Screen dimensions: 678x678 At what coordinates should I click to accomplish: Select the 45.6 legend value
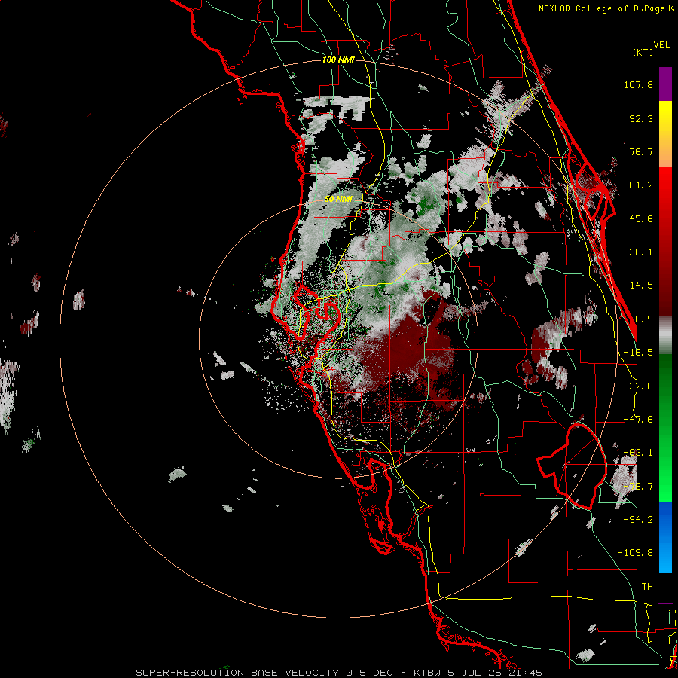tap(641, 218)
